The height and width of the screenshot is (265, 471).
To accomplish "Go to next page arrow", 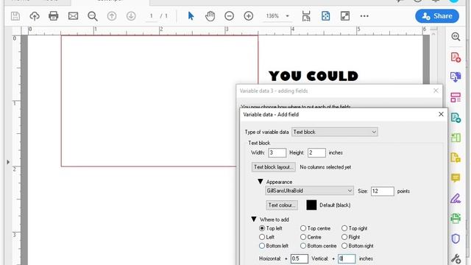I will (x=131, y=16).
